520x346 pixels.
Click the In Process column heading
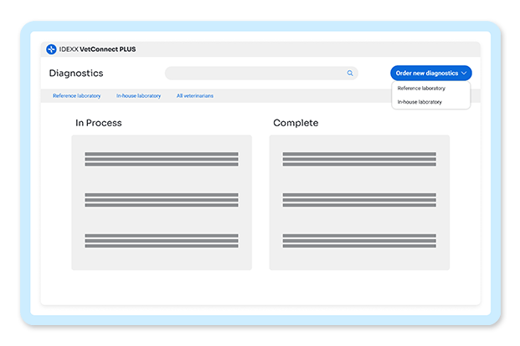pyautogui.click(x=99, y=123)
